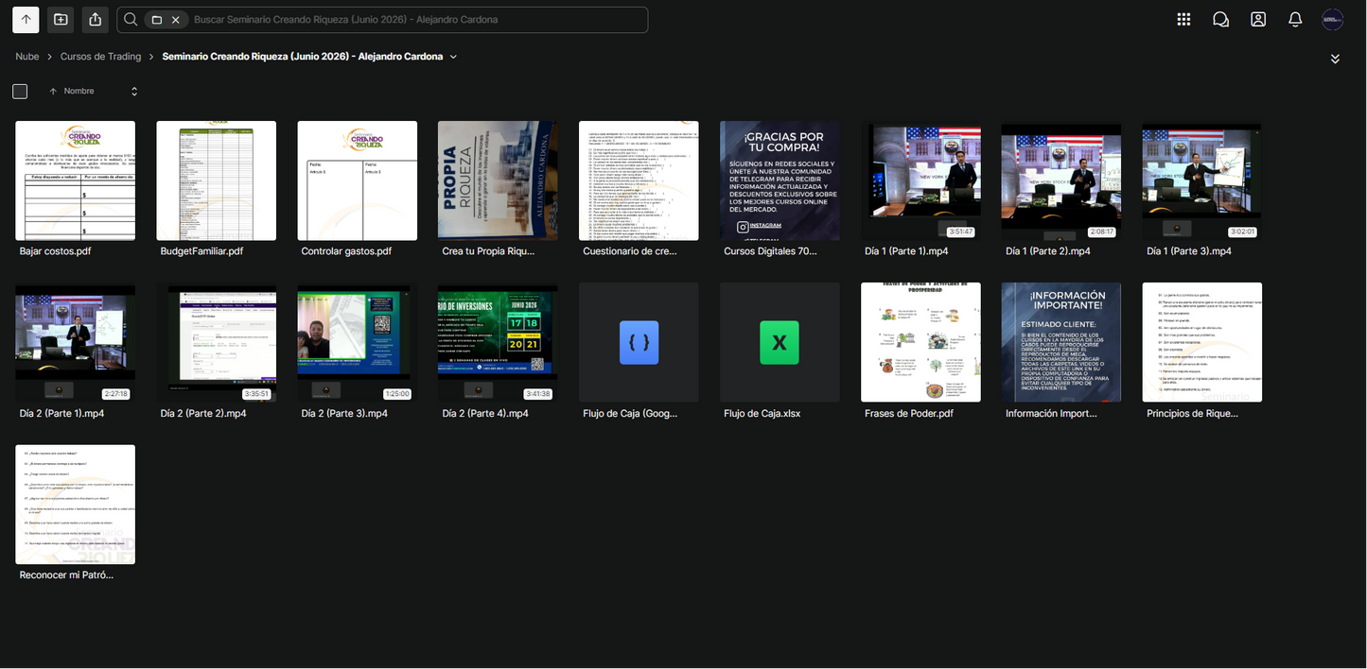This screenshot has height=669, width=1367.
Task: Select the Controlar gastos.pdf file name
Action: click(346, 251)
